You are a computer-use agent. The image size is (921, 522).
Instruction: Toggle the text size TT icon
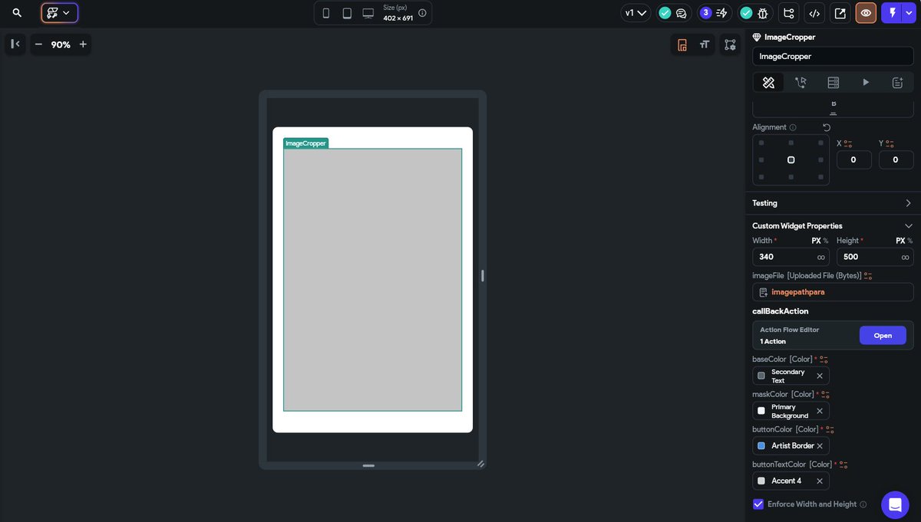click(x=704, y=45)
